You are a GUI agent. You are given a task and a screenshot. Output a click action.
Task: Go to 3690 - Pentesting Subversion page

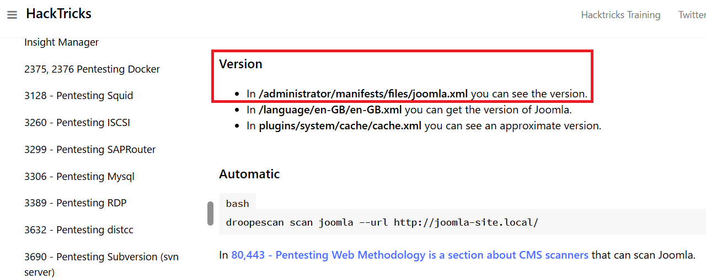click(101, 257)
